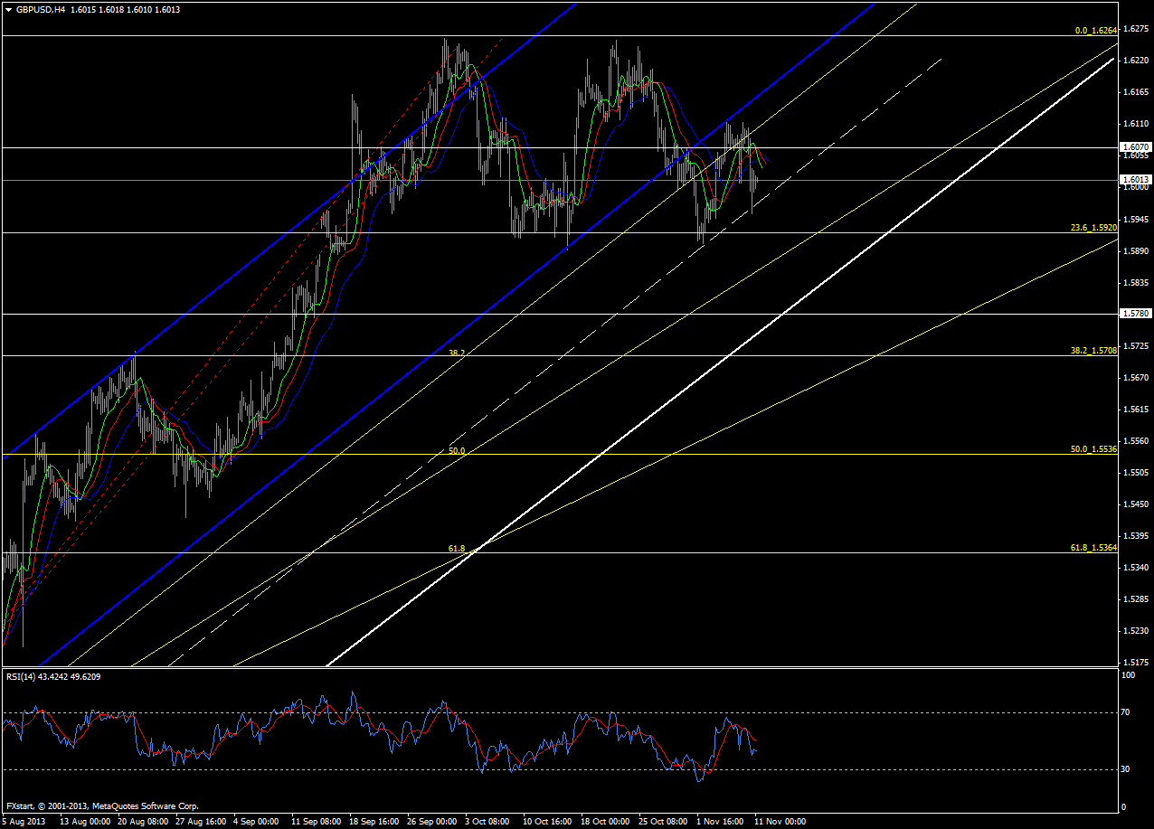Click the 11 Nov 00:00 time label
This screenshot has height=829, width=1154.
click(780, 822)
